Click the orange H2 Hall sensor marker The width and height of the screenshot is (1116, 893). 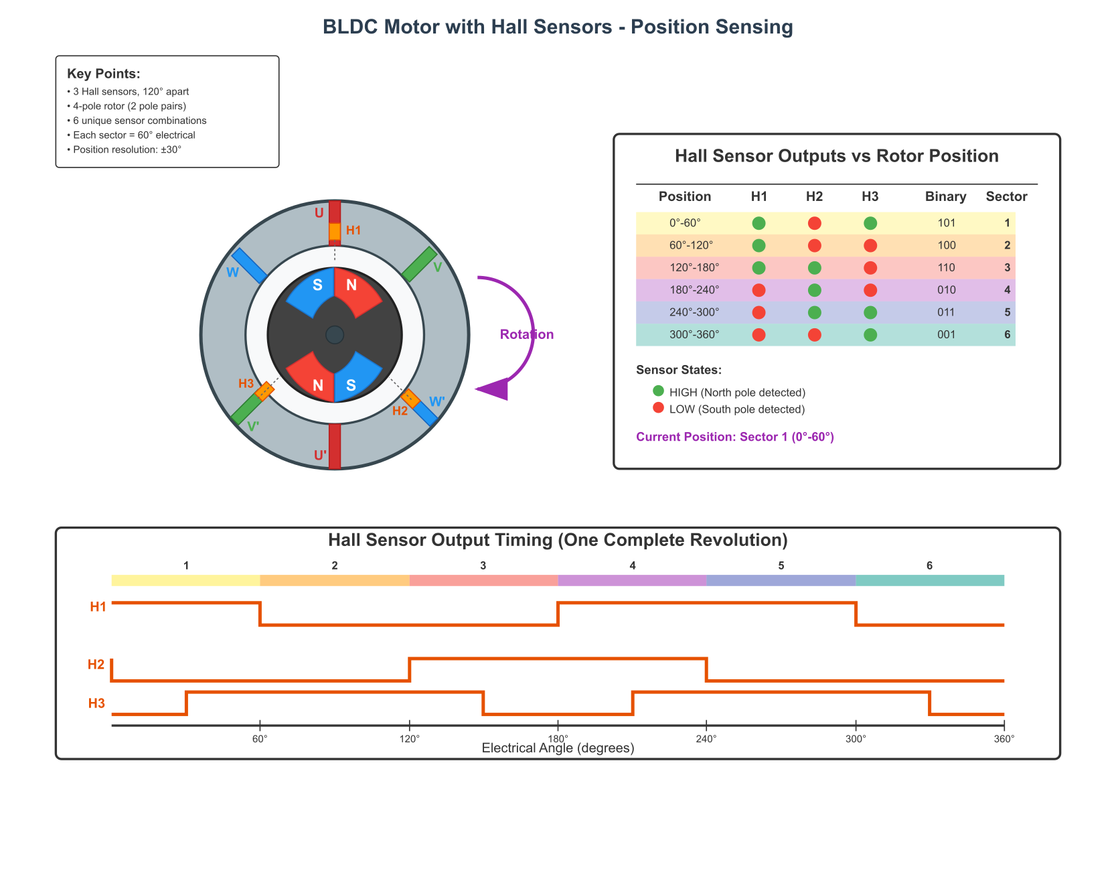(410, 399)
